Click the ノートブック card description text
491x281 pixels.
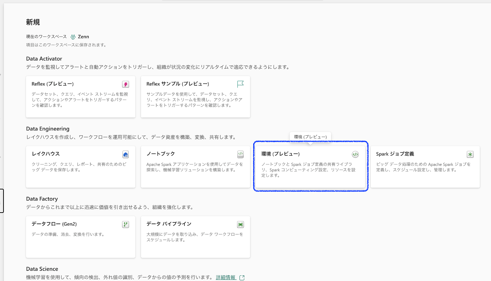[195, 167]
